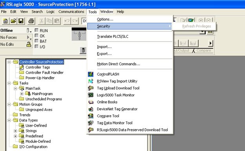This screenshot has width=245, height=151.
Task: Collapse the Controller SourceProtection tree node
Action: point(9,62)
